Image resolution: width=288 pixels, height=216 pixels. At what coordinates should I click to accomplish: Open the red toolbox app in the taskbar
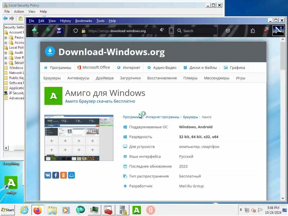click(x=108, y=210)
